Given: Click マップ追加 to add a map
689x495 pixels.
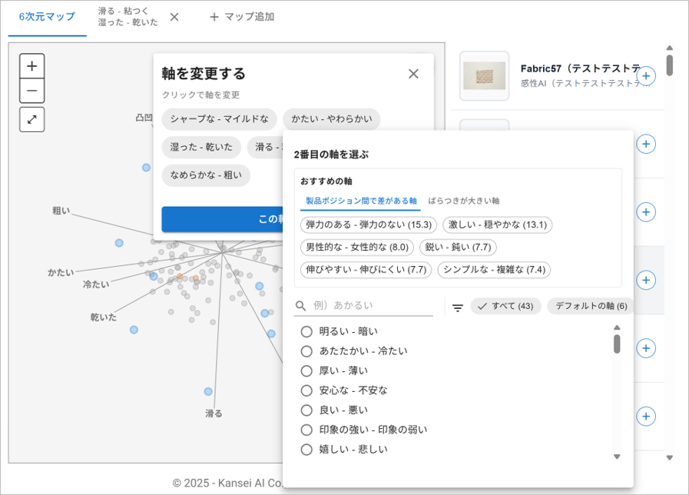Looking at the screenshot, I should pyautogui.click(x=241, y=17).
